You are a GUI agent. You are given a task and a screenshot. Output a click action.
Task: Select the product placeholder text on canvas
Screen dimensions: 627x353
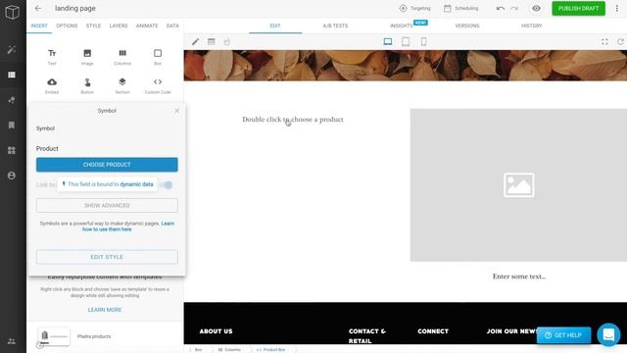[293, 120]
